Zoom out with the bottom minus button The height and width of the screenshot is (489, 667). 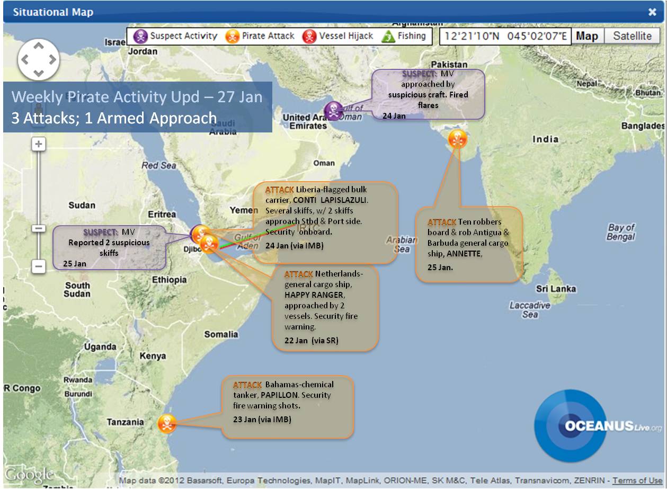pyautogui.click(x=39, y=266)
